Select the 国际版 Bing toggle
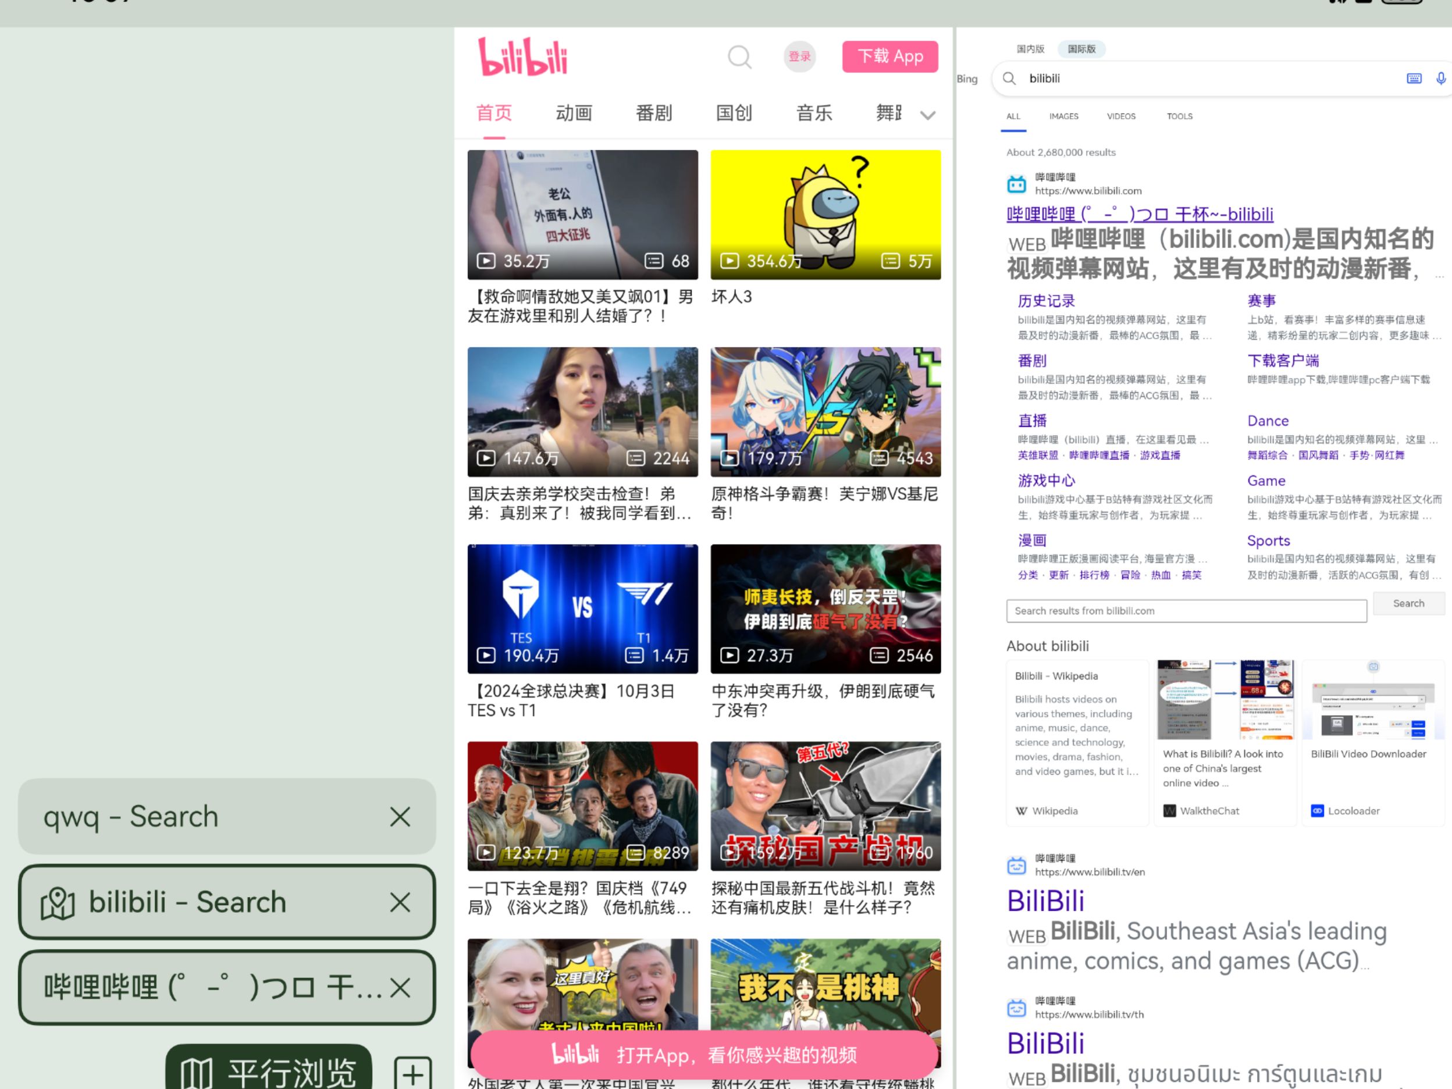The height and width of the screenshot is (1089, 1452). pos(1081,49)
